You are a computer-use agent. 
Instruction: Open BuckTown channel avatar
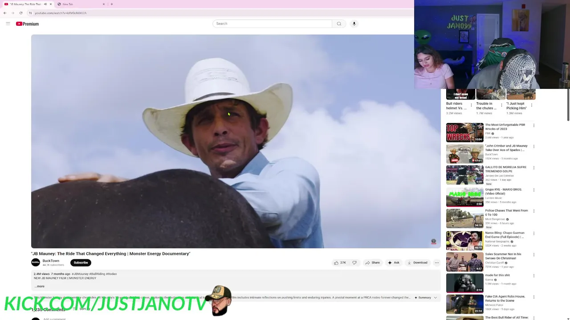point(36,263)
